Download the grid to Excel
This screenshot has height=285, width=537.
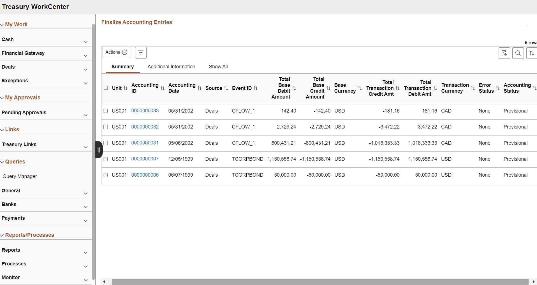click(x=504, y=53)
